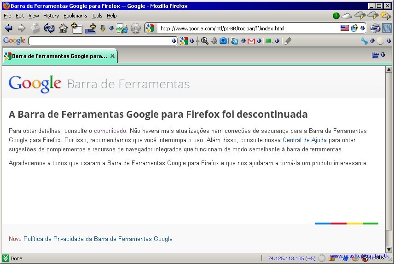Open the Bookmarks menu
This screenshot has width=394, height=264.
coord(75,16)
